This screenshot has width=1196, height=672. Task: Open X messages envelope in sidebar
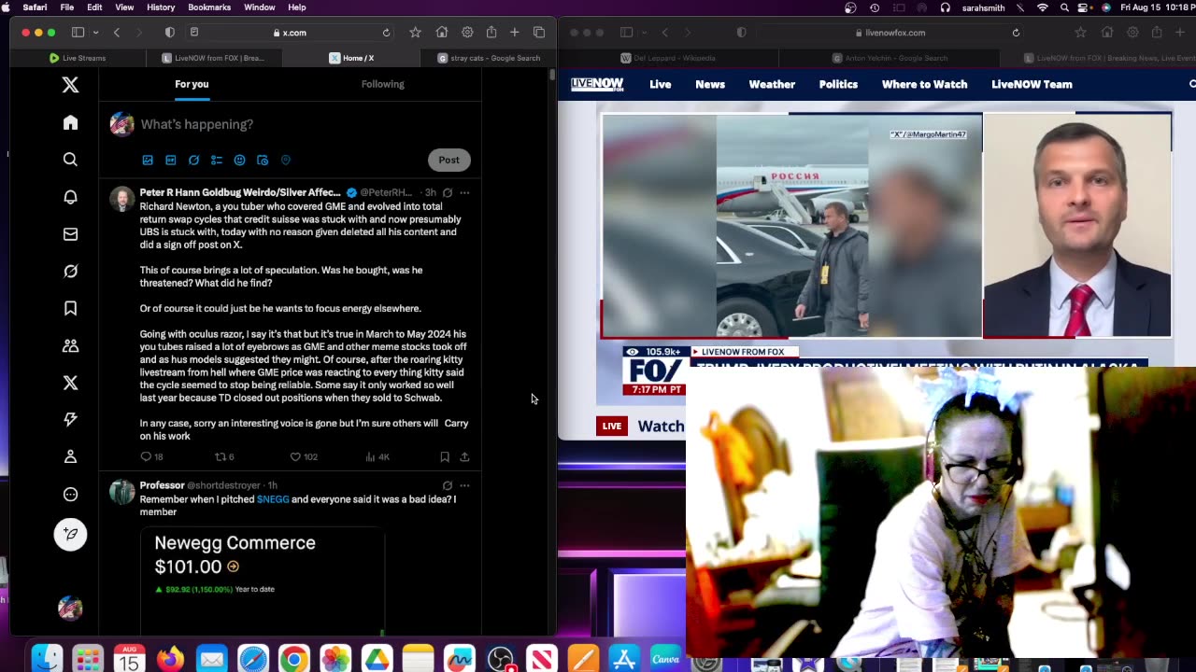pyautogui.click(x=70, y=234)
